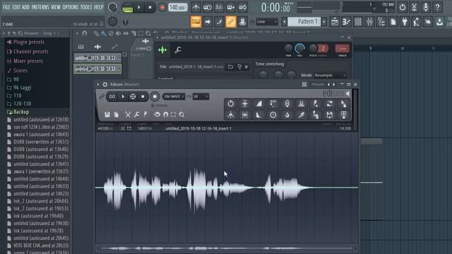The height and width of the screenshot is (254, 452).
Task: Click the fade-in ramp icon in Edison
Action: [259, 104]
